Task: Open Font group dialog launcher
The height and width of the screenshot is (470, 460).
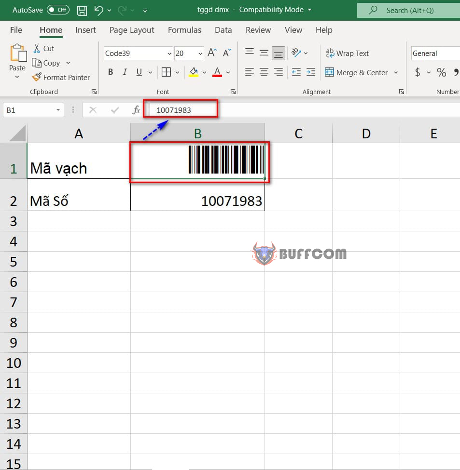Action: click(x=233, y=92)
